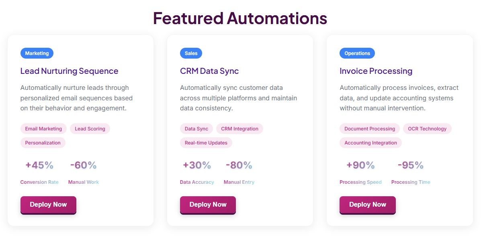Viewport: 483px width, 244px height.
Task: Click Deploy Now for Invoice Processing
Action: [367, 204]
